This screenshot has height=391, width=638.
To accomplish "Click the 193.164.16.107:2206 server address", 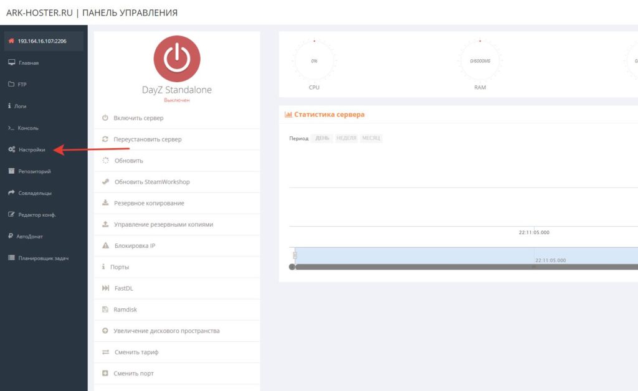I will click(x=42, y=41).
